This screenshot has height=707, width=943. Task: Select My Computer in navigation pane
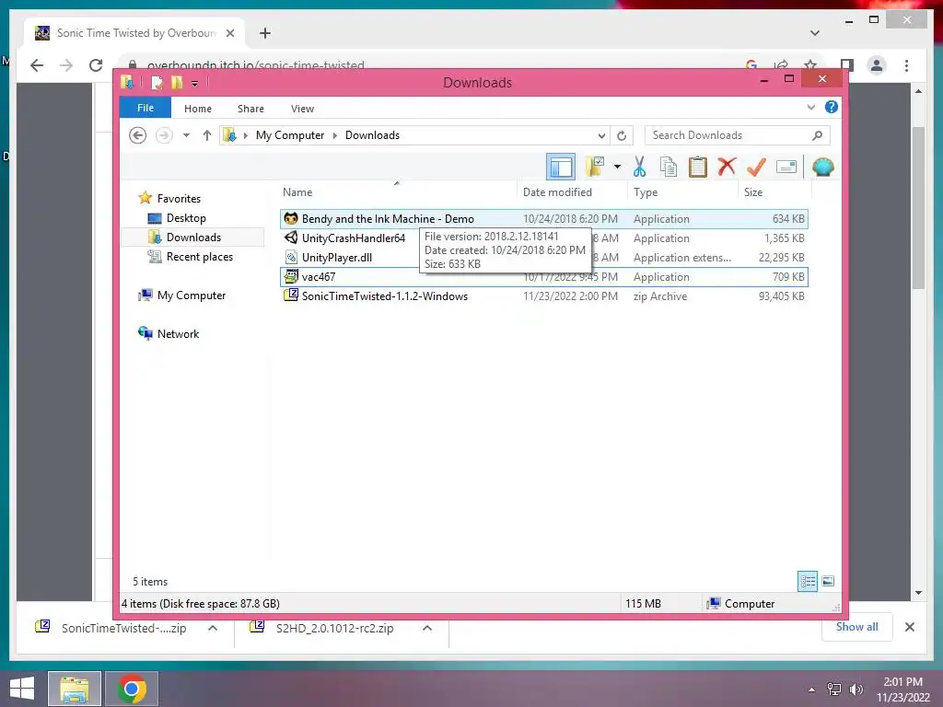(192, 296)
